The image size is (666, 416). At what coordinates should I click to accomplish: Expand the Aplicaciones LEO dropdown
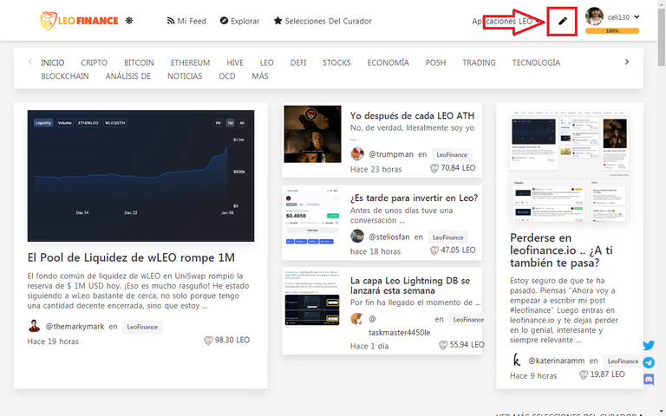[506, 21]
